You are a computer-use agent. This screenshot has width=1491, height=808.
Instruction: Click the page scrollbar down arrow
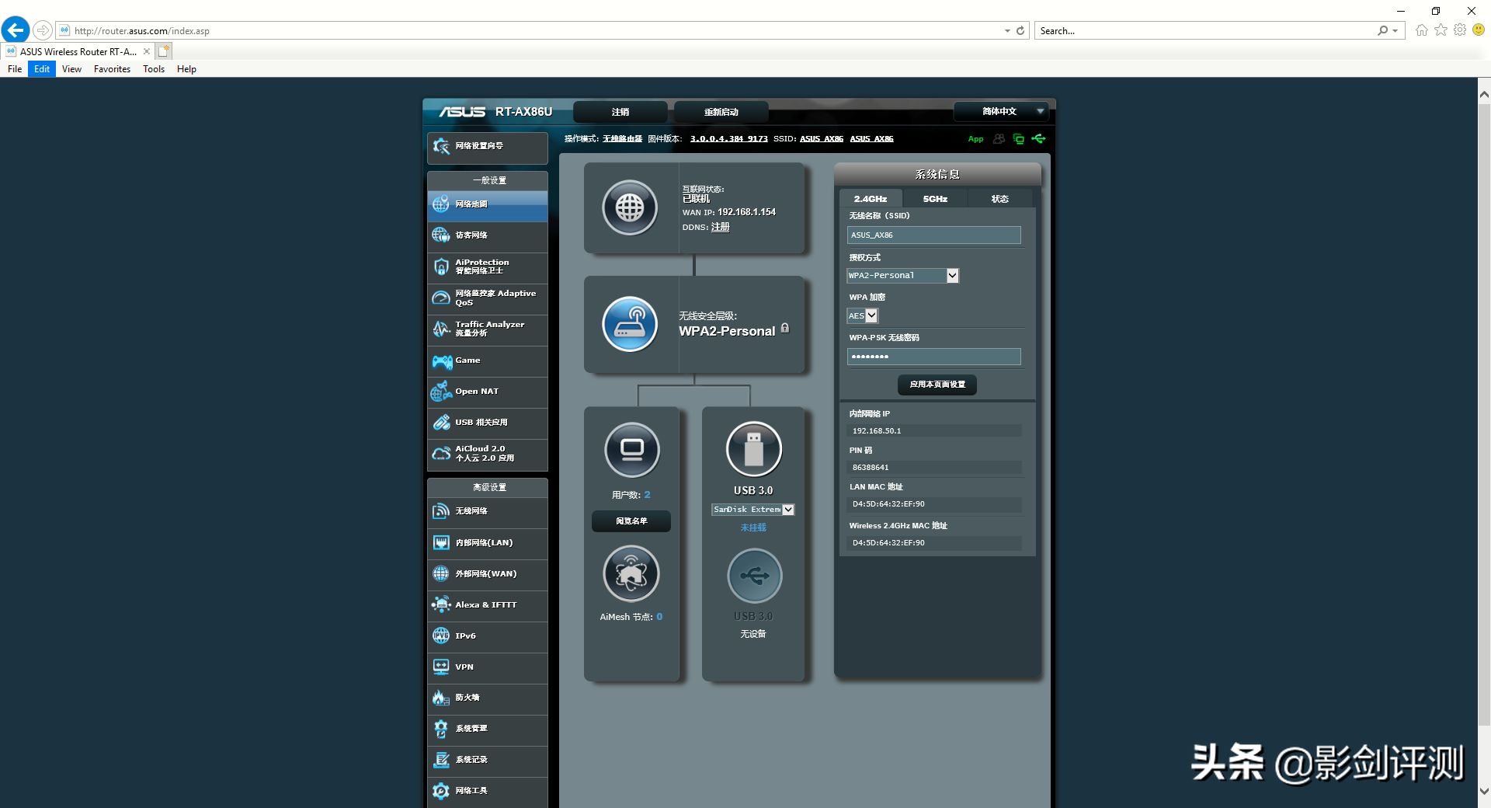tap(1484, 792)
